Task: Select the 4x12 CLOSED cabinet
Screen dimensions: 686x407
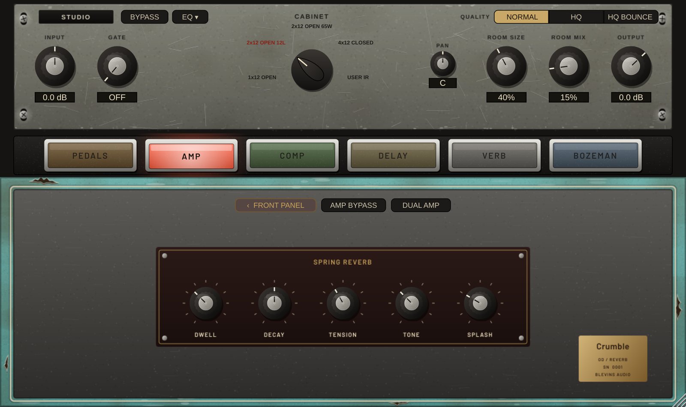Action: click(x=355, y=42)
